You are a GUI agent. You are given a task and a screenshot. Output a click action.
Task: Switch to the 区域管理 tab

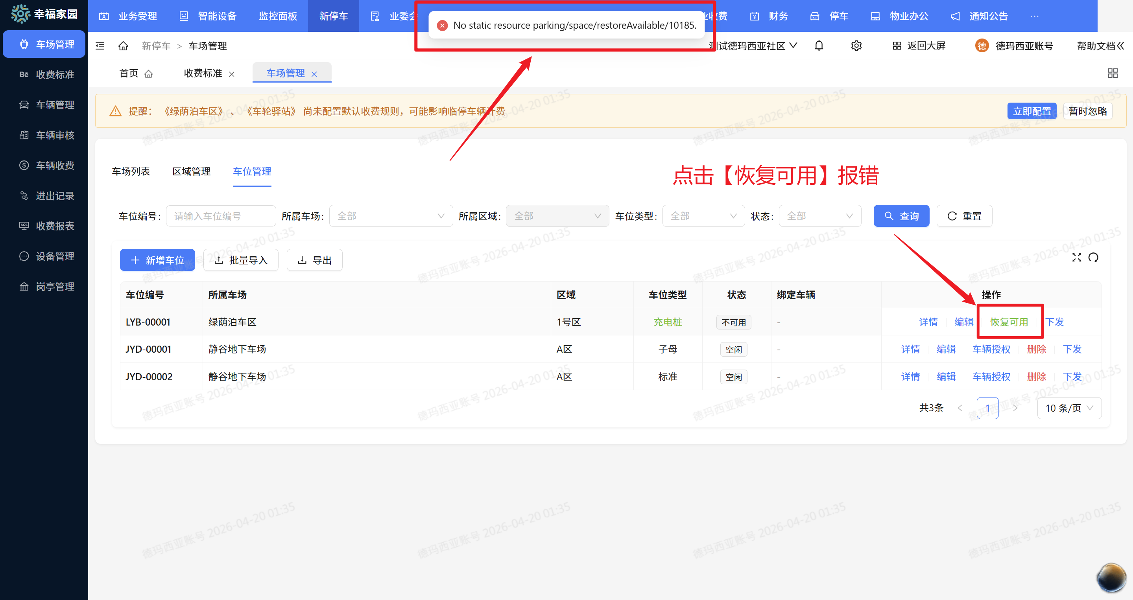click(191, 171)
